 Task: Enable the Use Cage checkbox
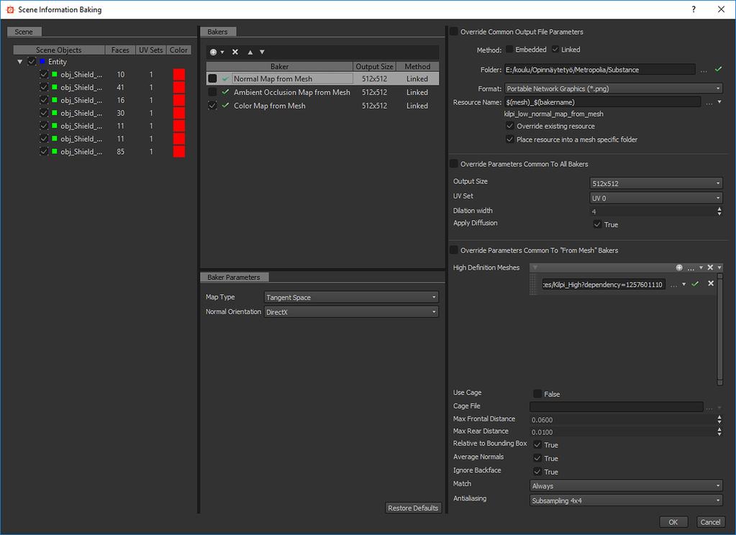coord(537,394)
